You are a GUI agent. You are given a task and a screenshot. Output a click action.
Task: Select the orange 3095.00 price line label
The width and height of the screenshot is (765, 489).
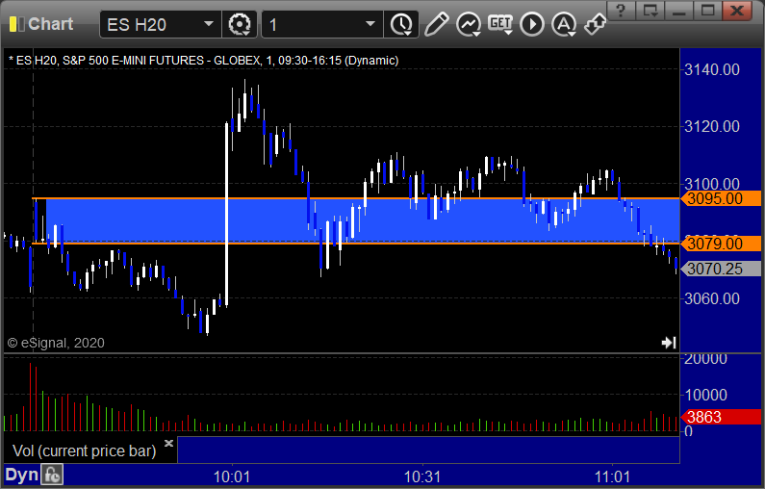pos(721,198)
